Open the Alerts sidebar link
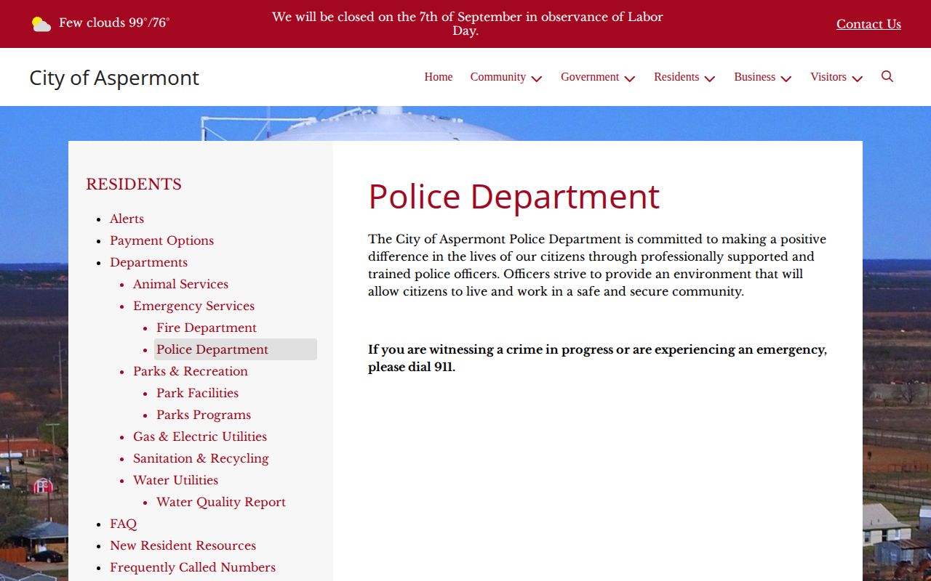 coord(127,219)
